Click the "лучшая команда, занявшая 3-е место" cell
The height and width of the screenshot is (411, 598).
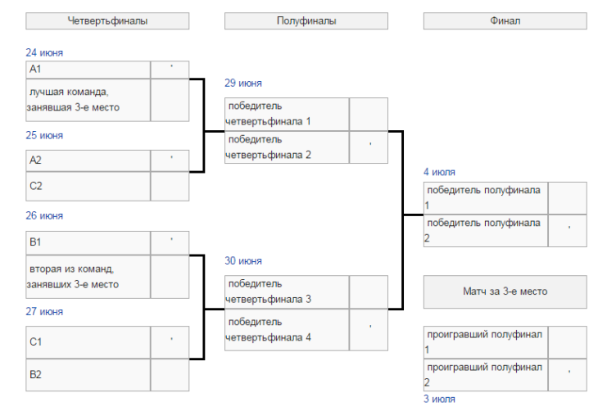pos(88,99)
